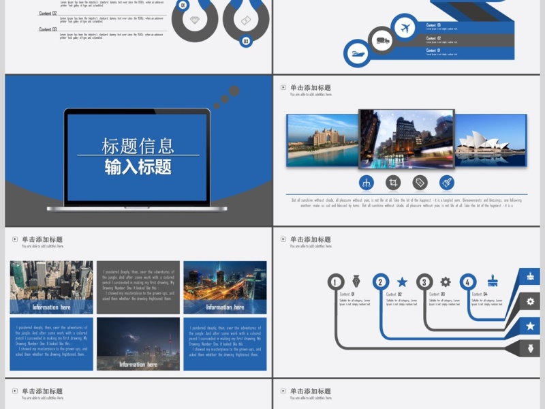This screenshot has width=545, height=409.
Task: Click the paintbrush icon below the photos
Action: point(447,182)
